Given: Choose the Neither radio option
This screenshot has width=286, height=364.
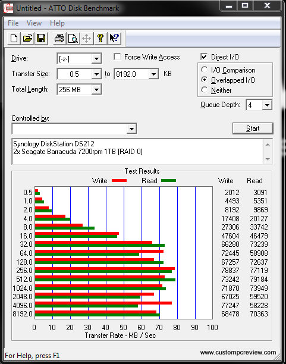Looking at the screenshot, I should pos(205,90).
